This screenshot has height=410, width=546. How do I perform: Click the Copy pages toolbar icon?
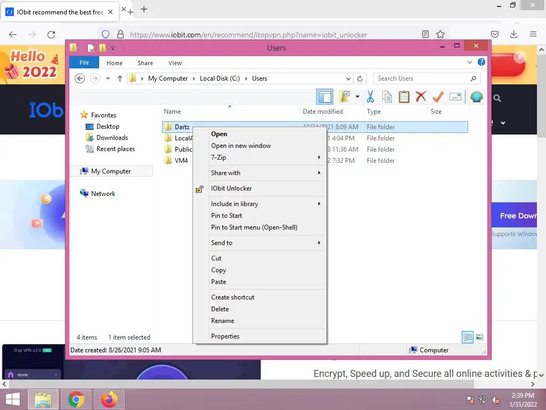[387, 97]
